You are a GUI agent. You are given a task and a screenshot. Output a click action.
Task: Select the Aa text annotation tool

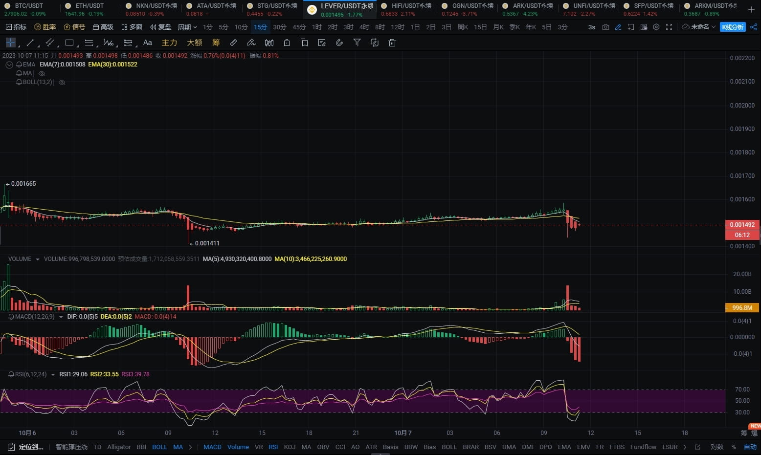(x=147, y=43)
